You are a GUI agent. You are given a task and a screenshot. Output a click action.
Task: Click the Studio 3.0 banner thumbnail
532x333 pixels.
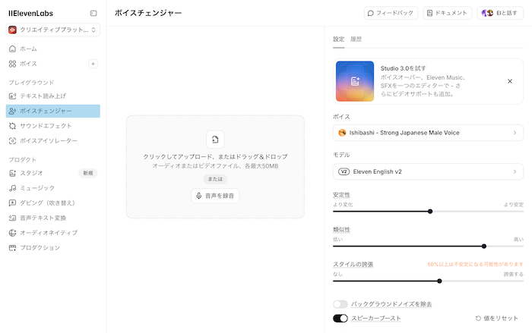pyautogui.click(x=354, y=81)
